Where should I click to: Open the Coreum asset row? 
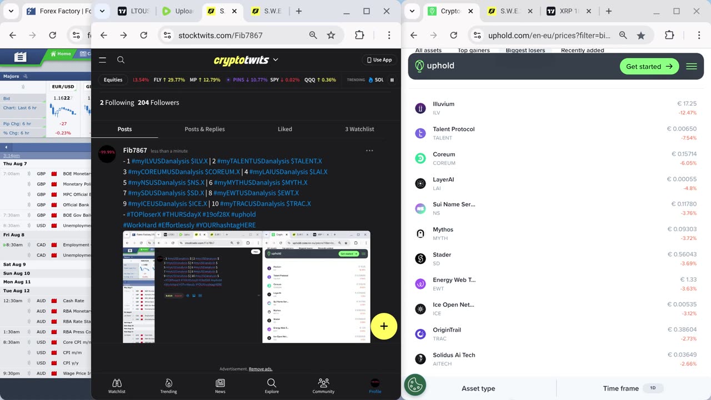tap(555, 158)
